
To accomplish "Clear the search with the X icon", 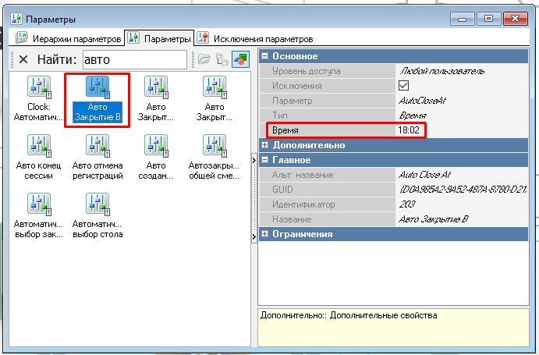I will [23, 59].
